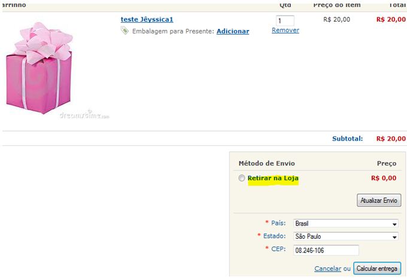Click the Calcular entrega button
Image resolution: width=407 pixels, height=280 pixels.
coord(377,268)
